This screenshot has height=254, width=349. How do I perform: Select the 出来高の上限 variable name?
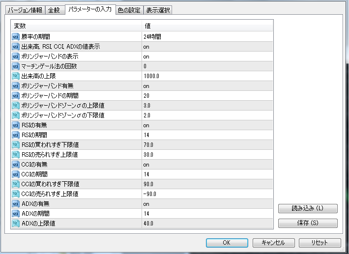tap(38, 76)
